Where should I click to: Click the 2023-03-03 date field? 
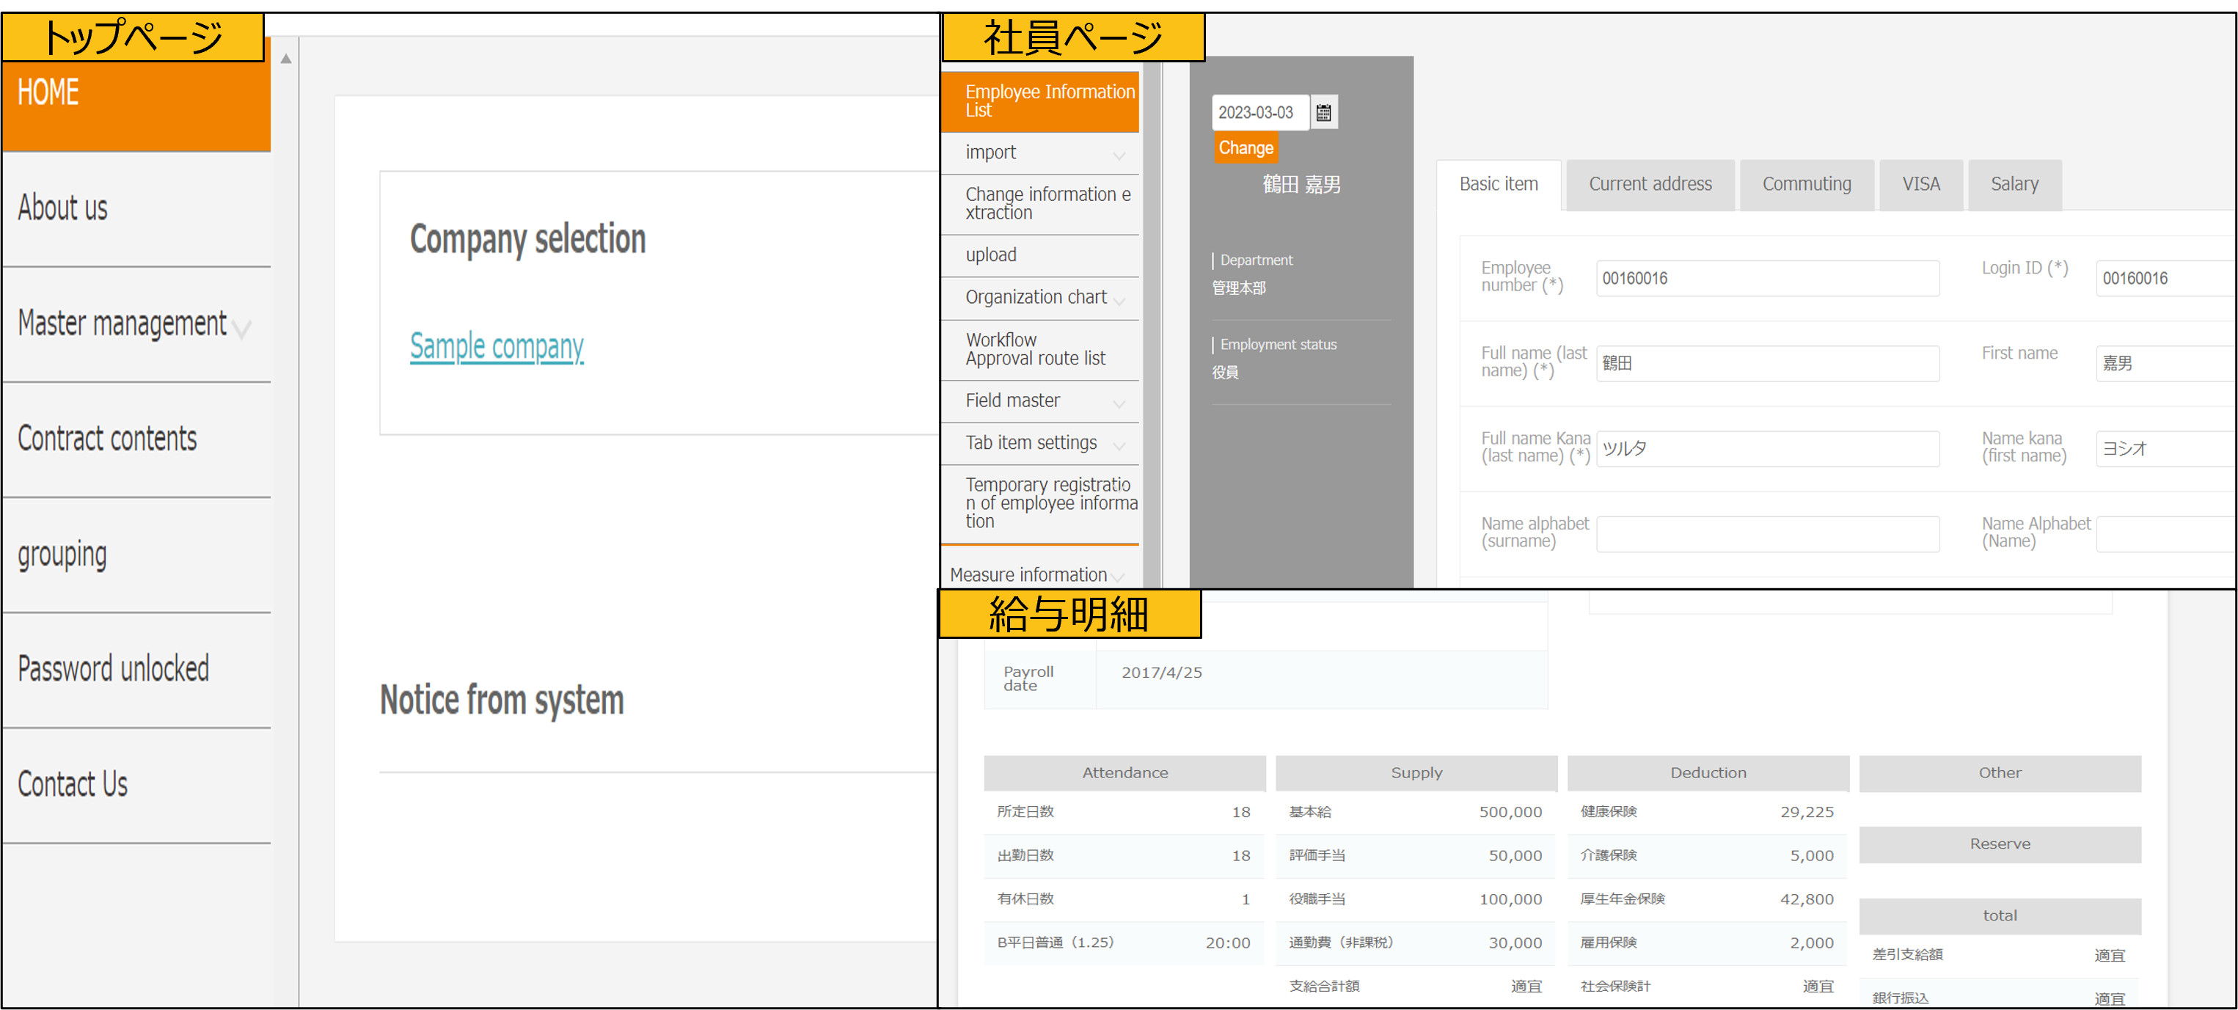(1259, 113)
